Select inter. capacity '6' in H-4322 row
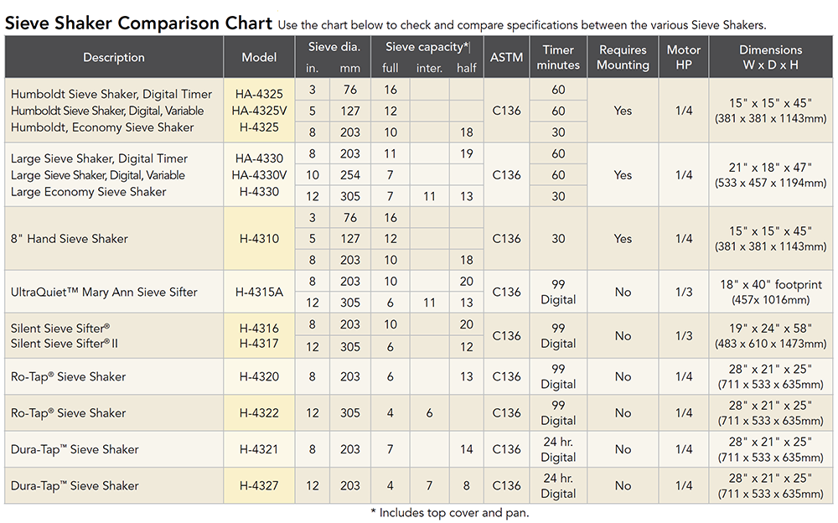 pyautogui.click(x=429, y=413)
